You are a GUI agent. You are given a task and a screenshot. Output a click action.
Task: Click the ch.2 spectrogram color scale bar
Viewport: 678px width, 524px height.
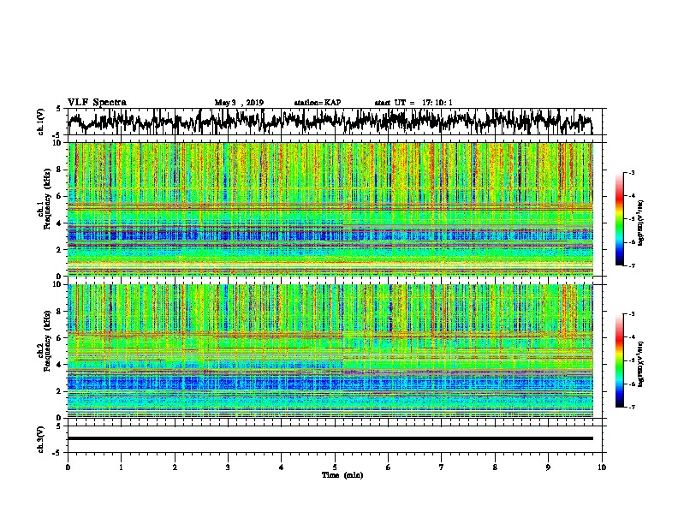click(x=619, y=360)
